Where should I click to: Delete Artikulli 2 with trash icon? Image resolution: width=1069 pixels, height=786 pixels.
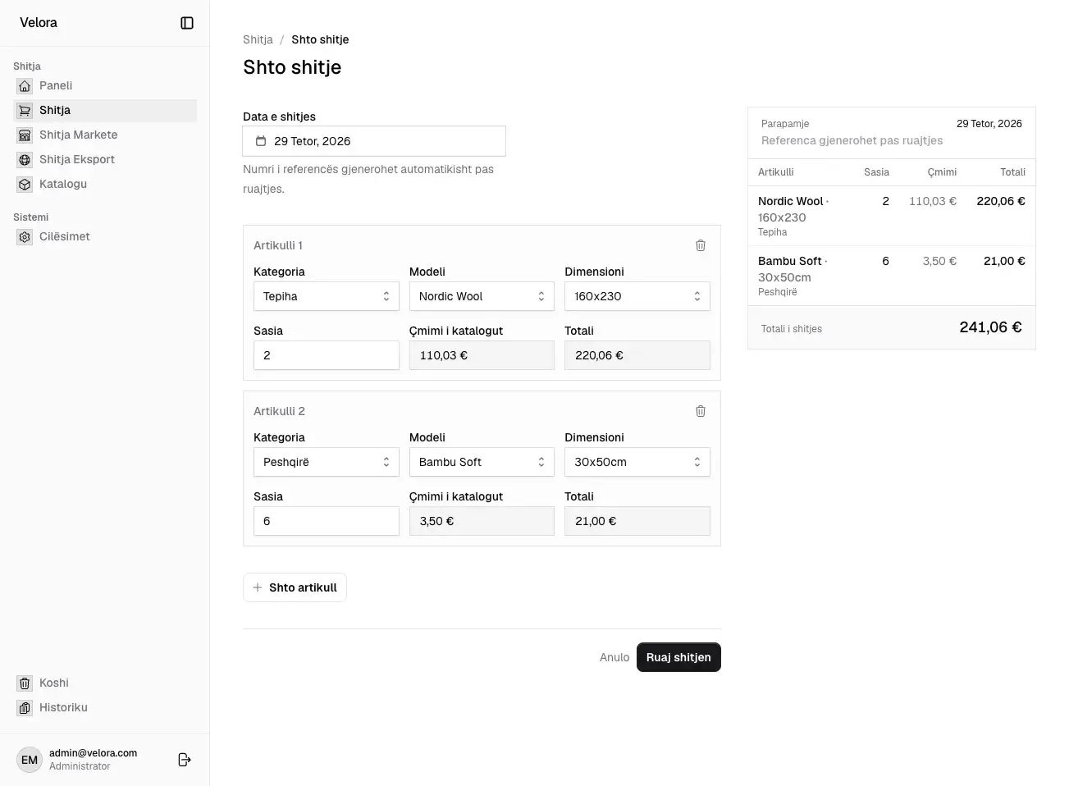pyautogui.click(x=701, y=411)
